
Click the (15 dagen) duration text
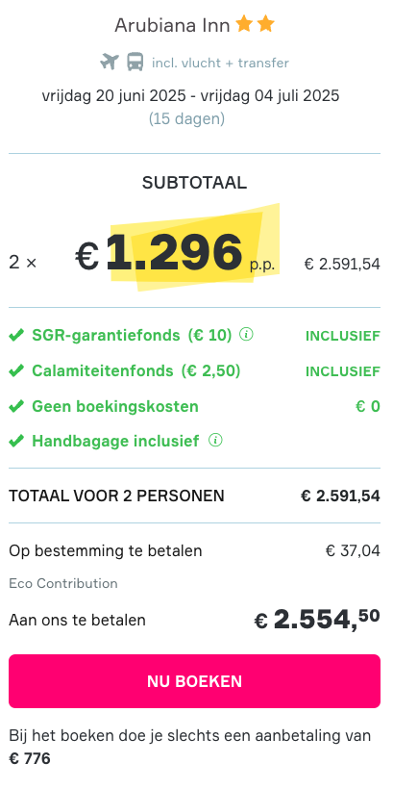(186, 119)
